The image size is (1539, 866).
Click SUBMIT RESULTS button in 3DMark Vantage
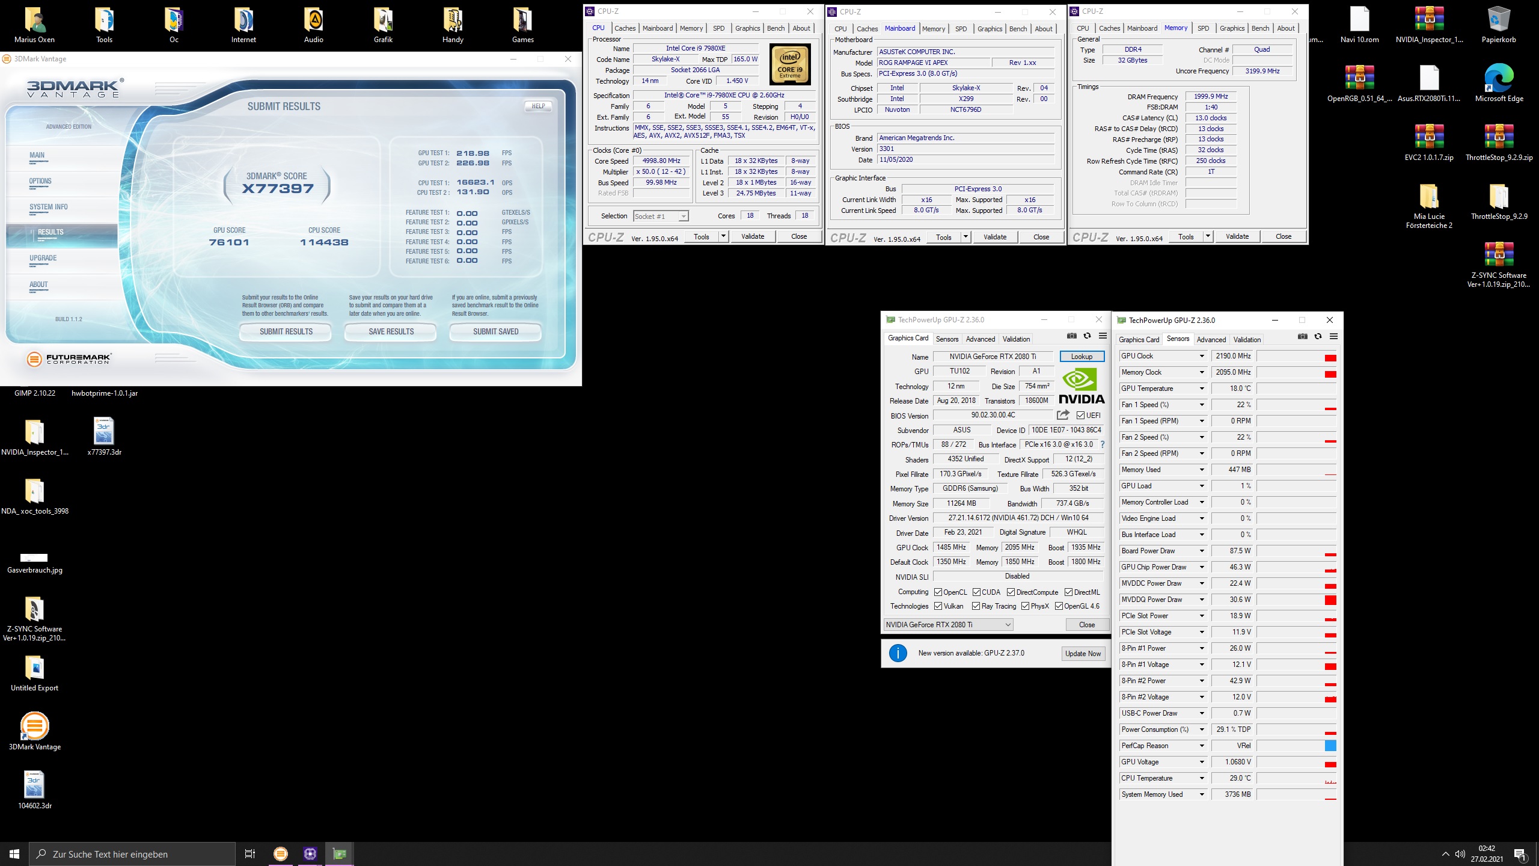[286, 331]
